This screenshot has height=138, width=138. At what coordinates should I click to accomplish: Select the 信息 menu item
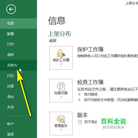click(18, 23)
